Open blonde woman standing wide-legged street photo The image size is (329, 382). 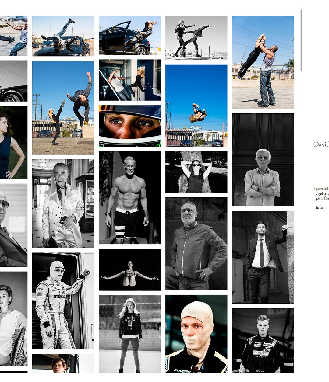[x=130, y=334]
